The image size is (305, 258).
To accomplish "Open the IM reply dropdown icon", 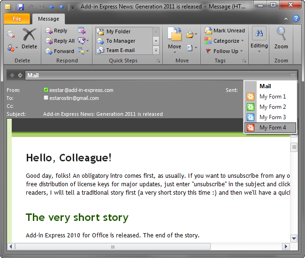I will [83, 41].
